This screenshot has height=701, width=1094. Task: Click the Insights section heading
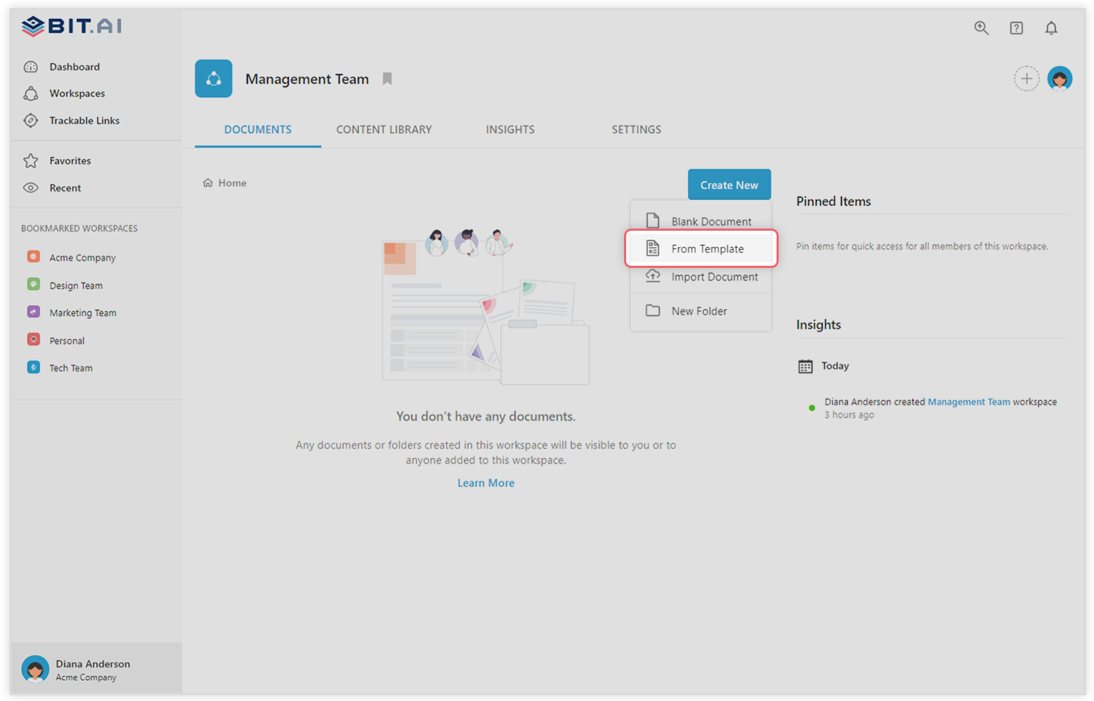click(x=818, y=324)
